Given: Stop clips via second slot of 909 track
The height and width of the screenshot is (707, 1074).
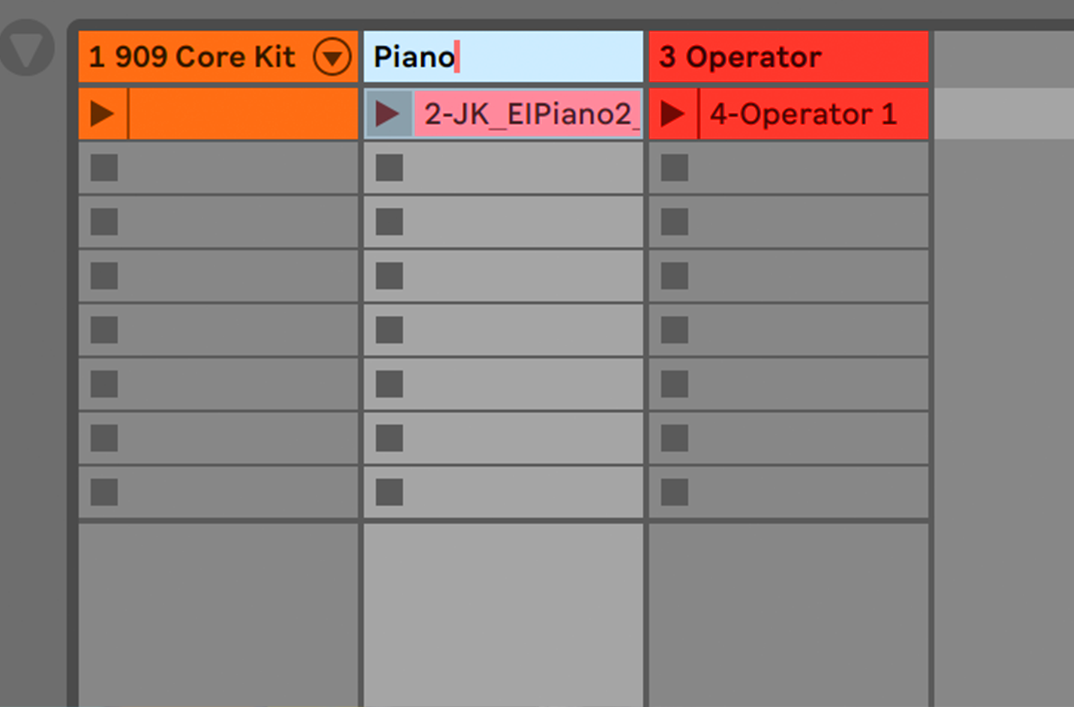Looking at the screenshot, I should coord(104,168).
